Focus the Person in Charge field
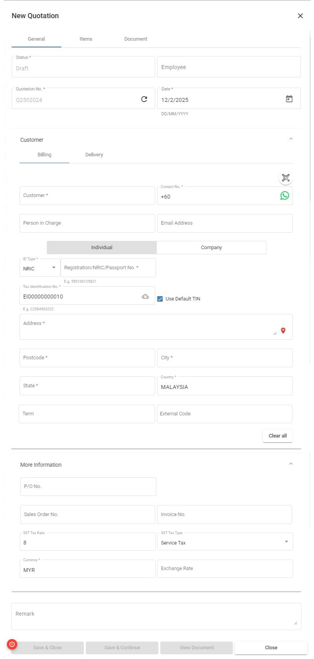Viewport: 314px width, 659px height. 87,223
